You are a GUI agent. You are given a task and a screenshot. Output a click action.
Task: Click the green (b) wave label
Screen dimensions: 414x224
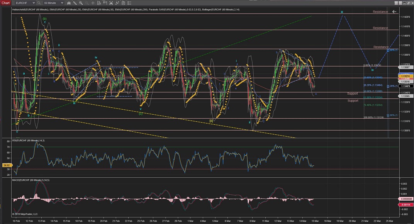coord(45,19)
